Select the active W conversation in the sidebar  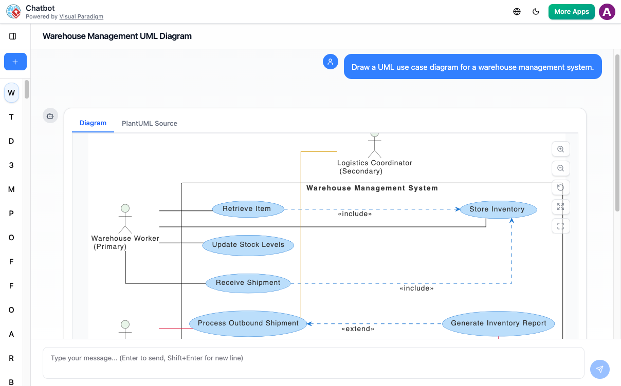point(11,92)
